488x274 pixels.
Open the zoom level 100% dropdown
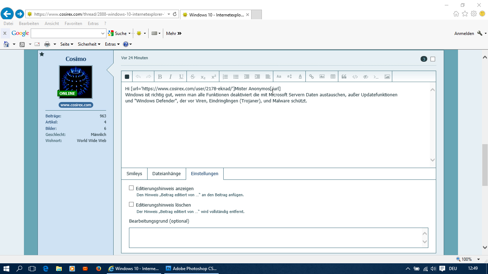point(479,259)
